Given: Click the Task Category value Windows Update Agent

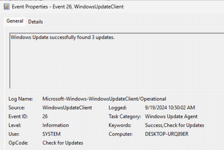Looking at the screenshot, I should click(171, 116).
